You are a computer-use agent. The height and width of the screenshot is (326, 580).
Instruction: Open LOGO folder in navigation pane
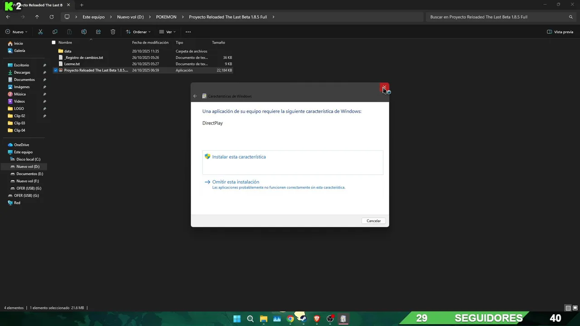point(19,109)
